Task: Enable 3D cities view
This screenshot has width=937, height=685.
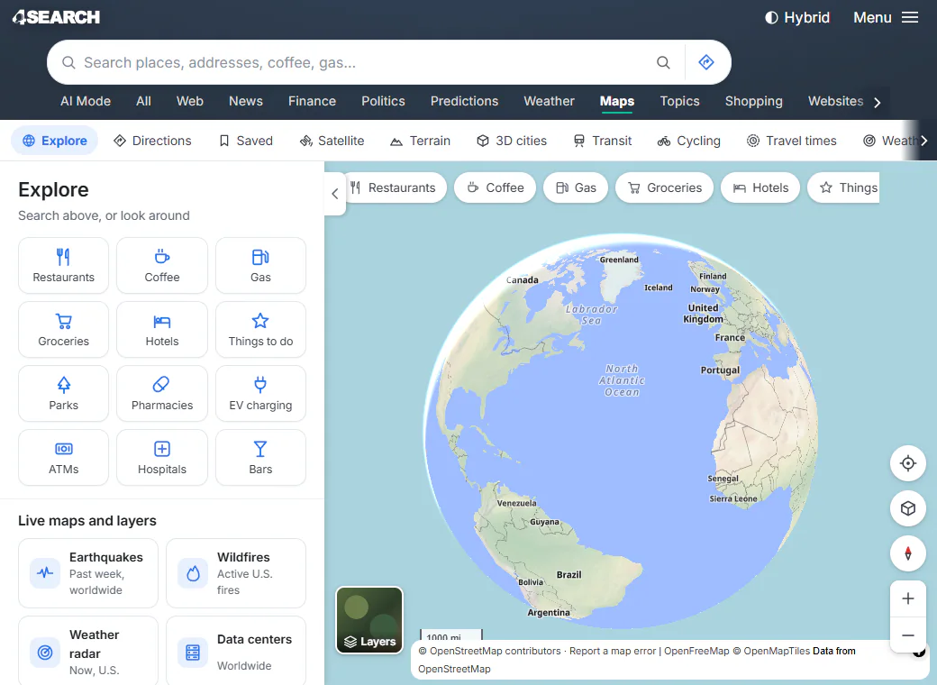Action: tap(512, 141)
